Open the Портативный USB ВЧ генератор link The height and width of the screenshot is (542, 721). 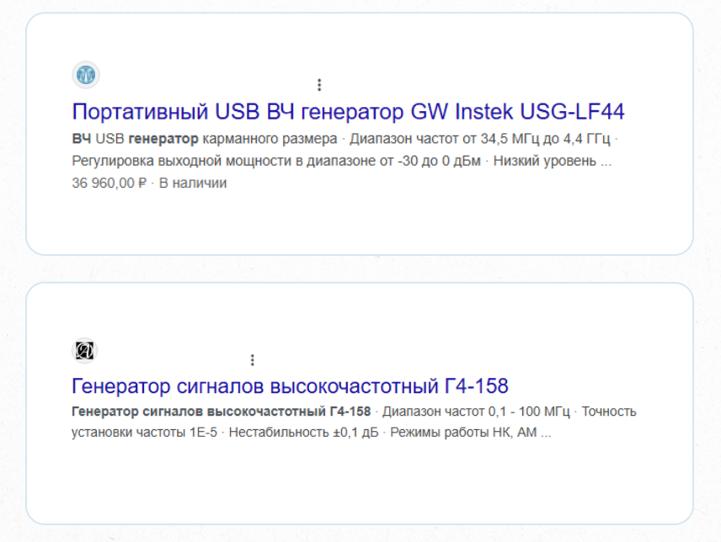(x=348, y=112)
